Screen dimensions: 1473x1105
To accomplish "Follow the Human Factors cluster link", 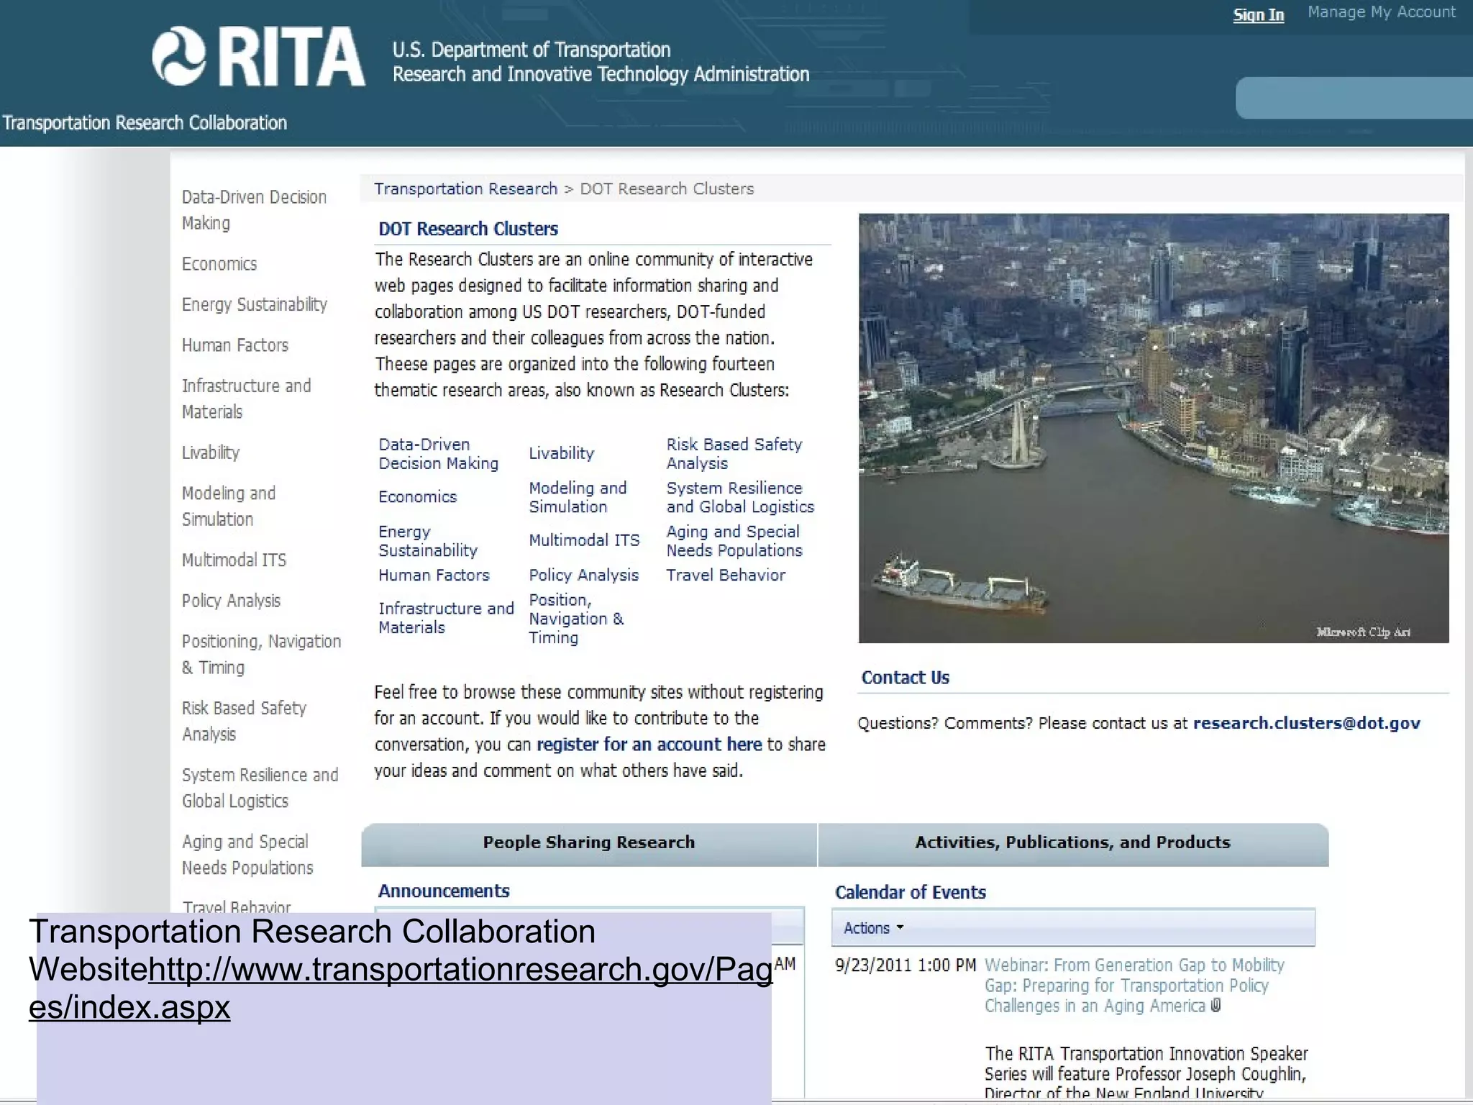I will point(434,576).
